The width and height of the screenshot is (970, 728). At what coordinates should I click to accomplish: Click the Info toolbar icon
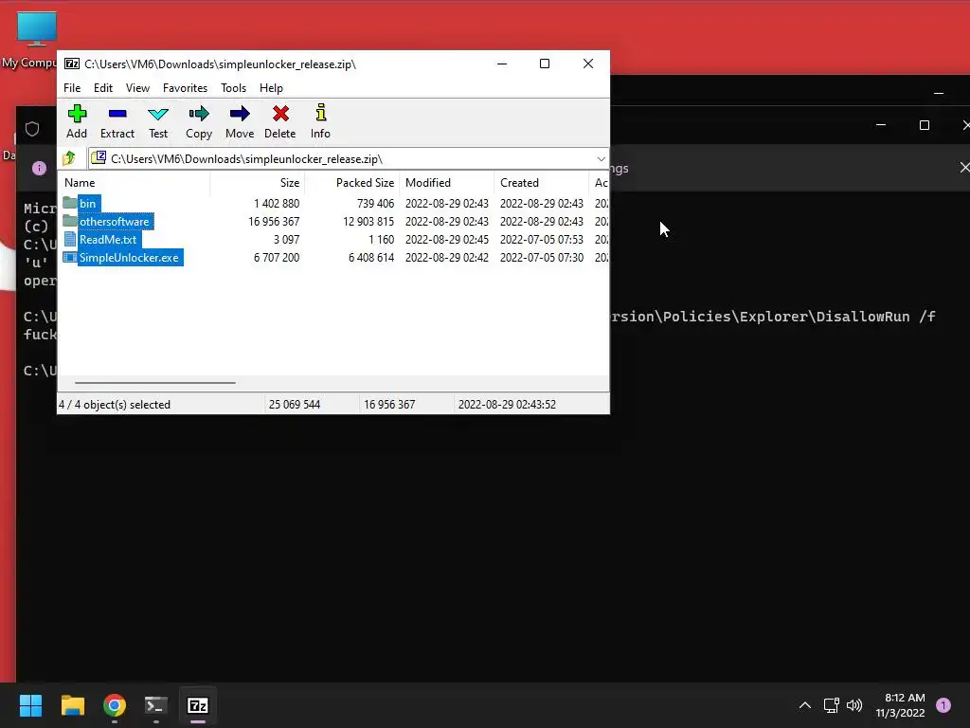(320, 113)
